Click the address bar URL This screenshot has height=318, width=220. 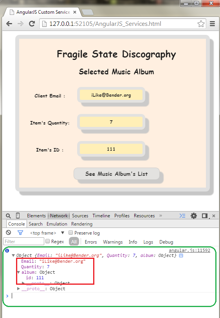pyautogui.click(x=105, y=24)
